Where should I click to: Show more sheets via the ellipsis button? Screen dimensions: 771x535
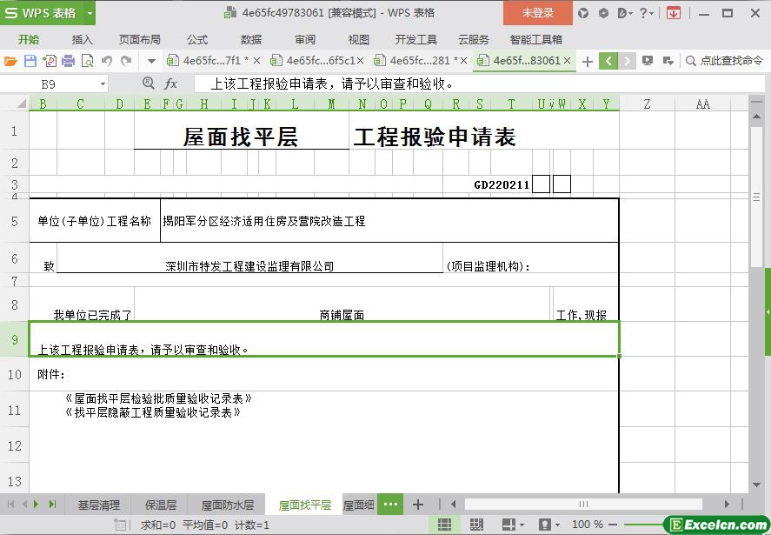390,505
